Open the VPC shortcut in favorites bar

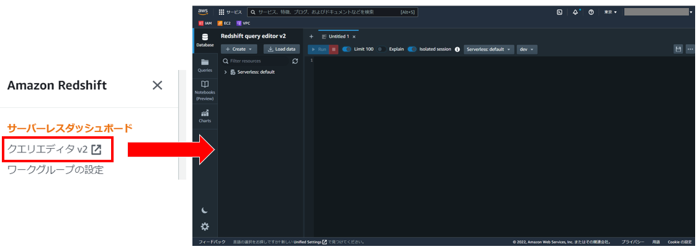pyautogui.click(x=243, y=23)
